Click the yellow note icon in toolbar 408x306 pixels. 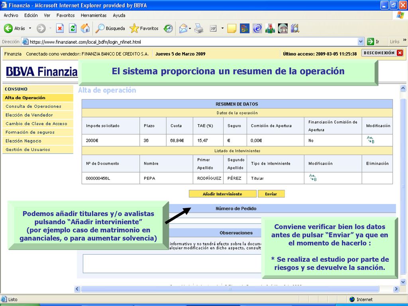tap(231, 28)
